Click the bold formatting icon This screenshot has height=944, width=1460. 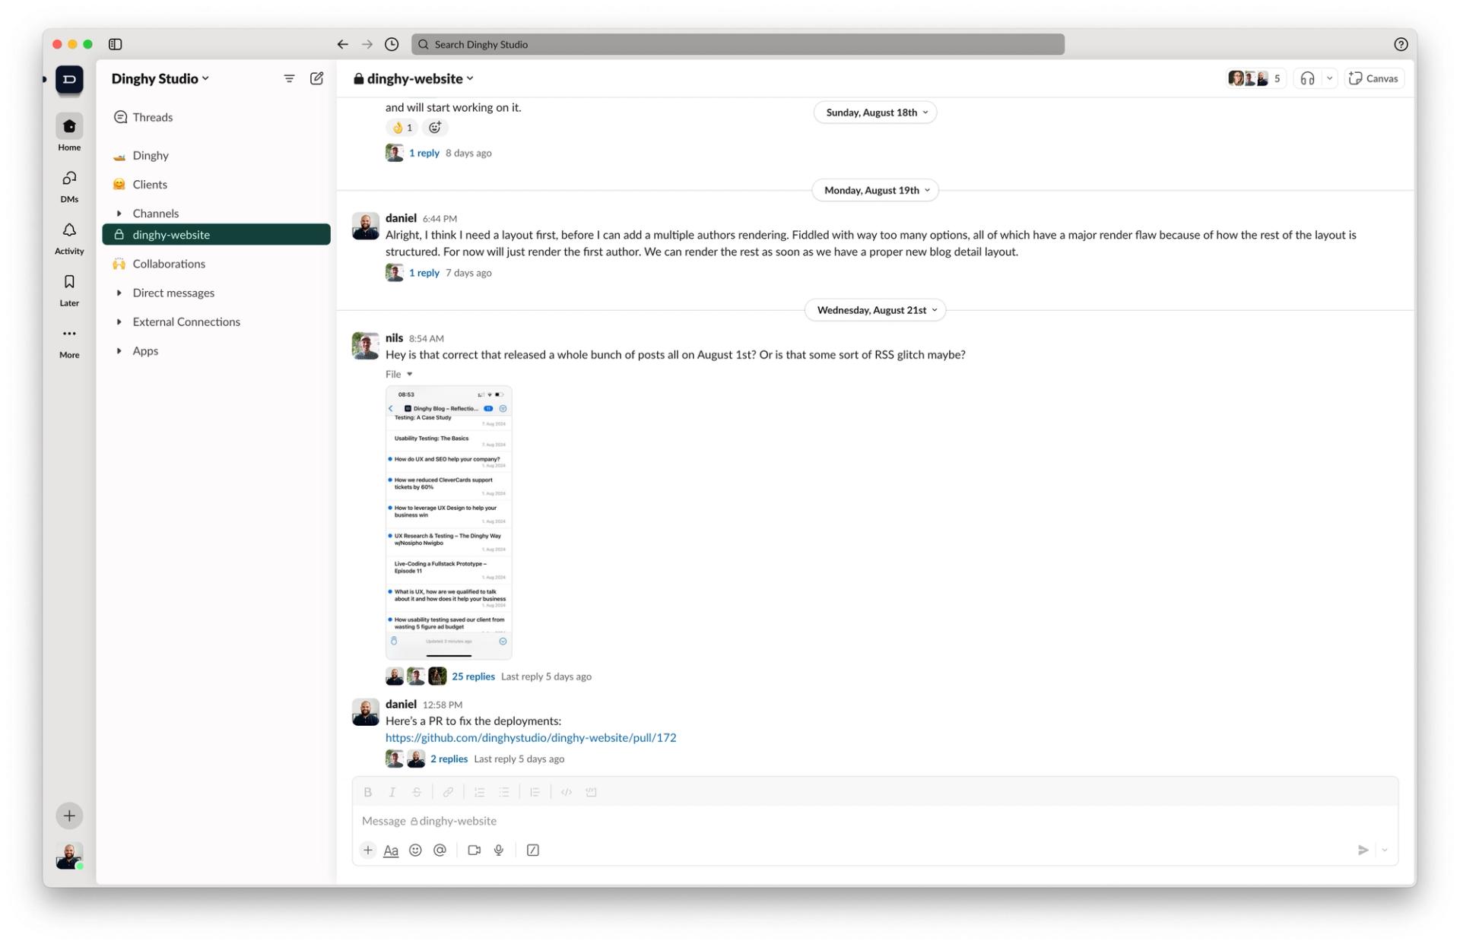click(x=366, y=791)
